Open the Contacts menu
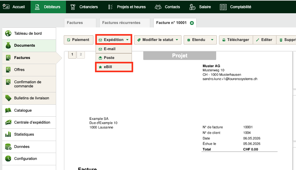The image size is (296, 170). [x=168, y=7]
